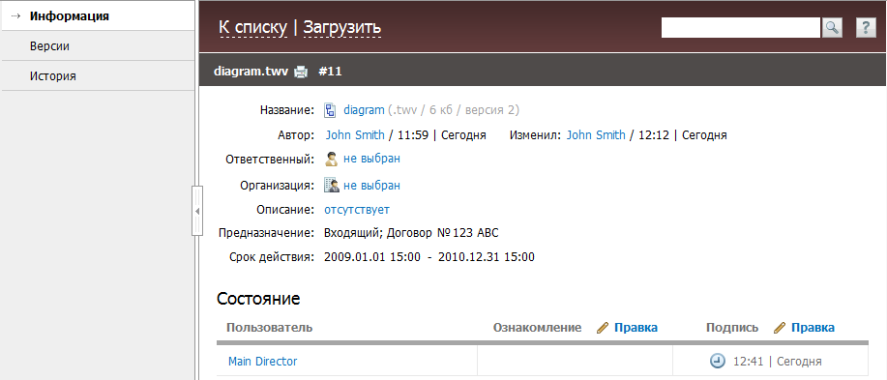
Task: Open the Версии sidebar tab
Action: tap(98, 45)
